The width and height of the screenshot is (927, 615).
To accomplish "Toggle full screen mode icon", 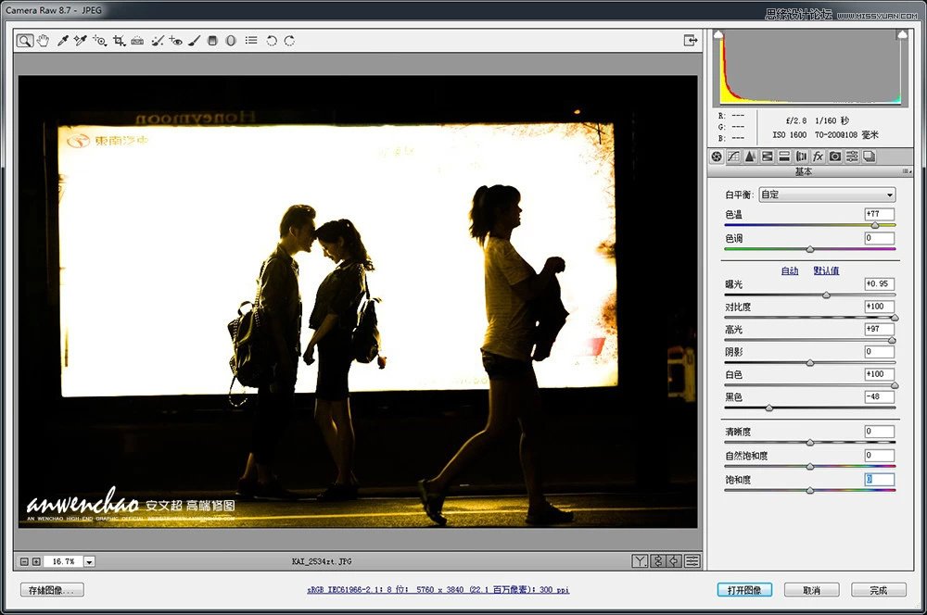I will point(691,41).
